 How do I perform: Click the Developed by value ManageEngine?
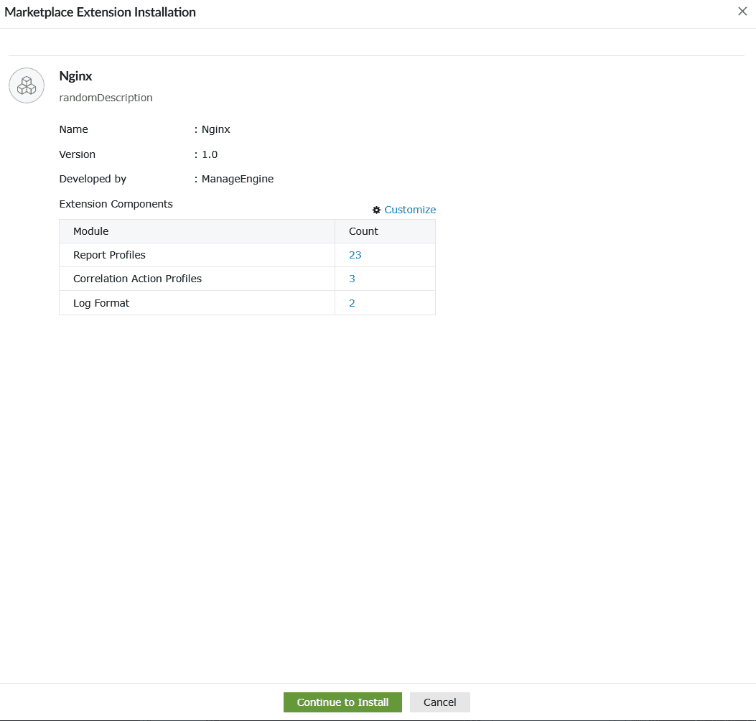237,179
